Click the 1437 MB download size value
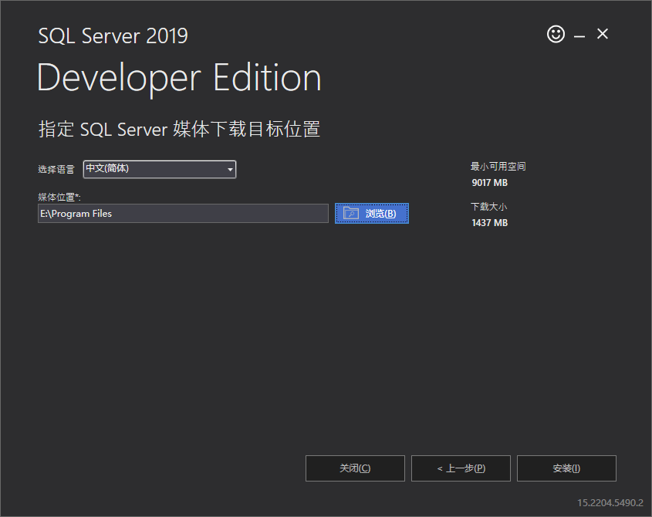 [x=489, y=222]
